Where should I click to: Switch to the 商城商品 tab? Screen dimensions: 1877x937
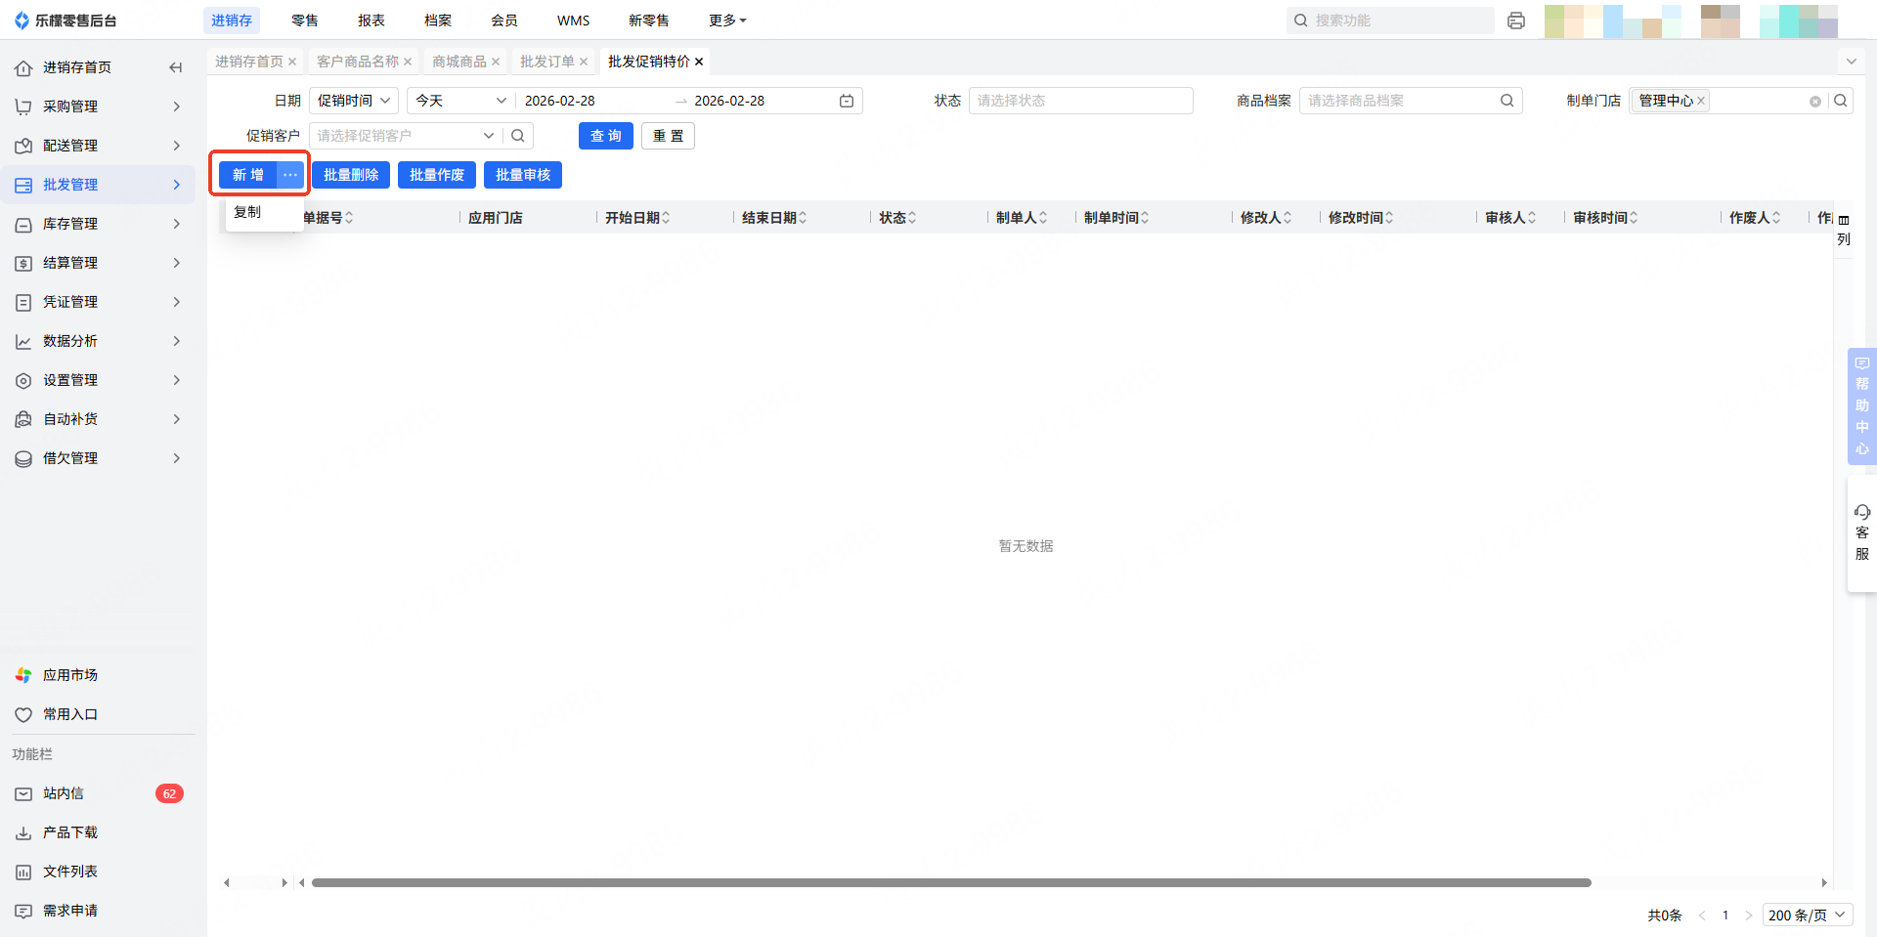click(459, 62)
